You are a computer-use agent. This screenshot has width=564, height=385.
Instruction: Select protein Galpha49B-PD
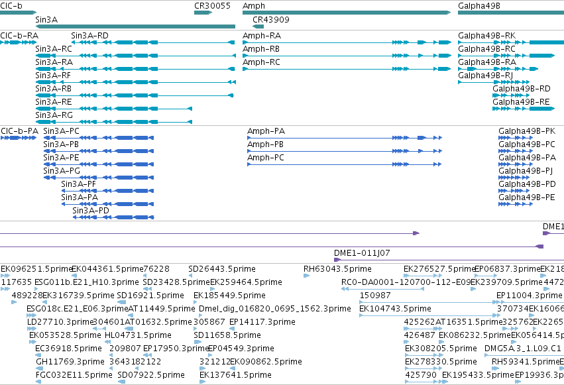click(x=514, y=191)
